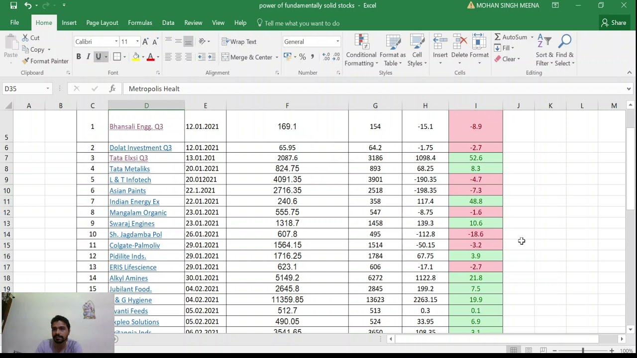Toggle bottom vertical alignment
The height and width of the screenshot is (358, 637).
(188, 41)
